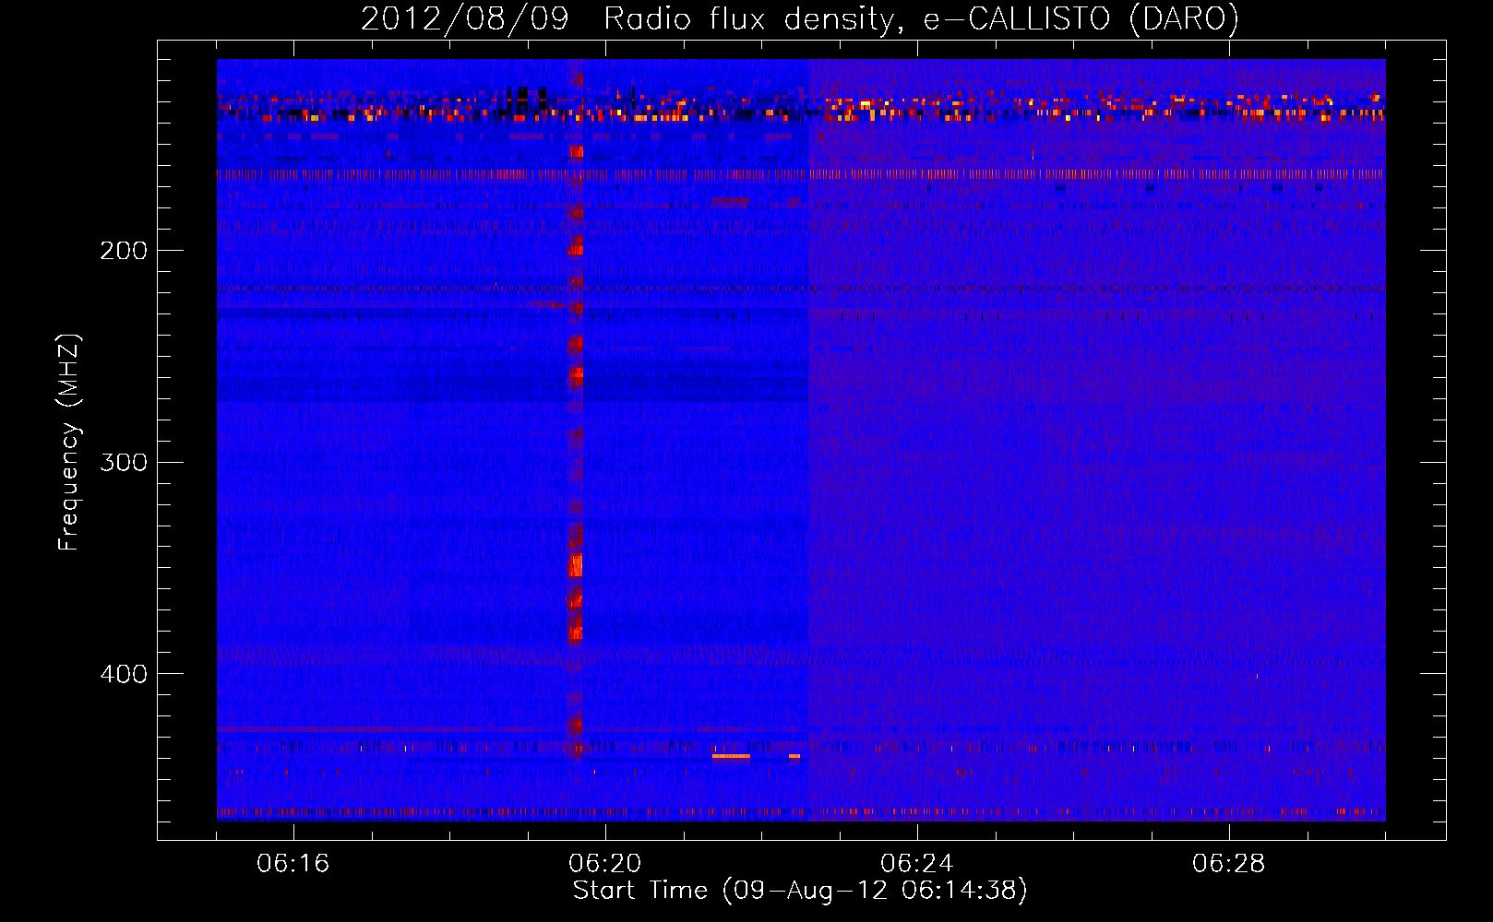This screenshot has width=1493, height=922.
Task: Click the 06:24 time tick label
Action: [917, 864]
